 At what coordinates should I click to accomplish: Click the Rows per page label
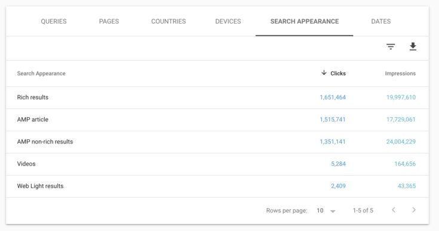(287, 211)
